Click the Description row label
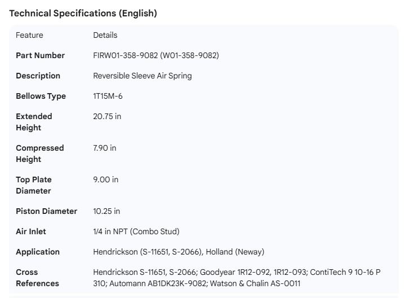Viewport: 404px width, 298px height. click(38, 76)
